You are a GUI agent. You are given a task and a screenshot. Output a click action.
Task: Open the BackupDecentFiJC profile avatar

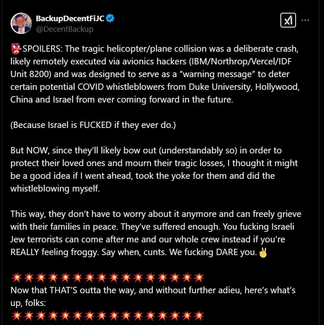21,23
